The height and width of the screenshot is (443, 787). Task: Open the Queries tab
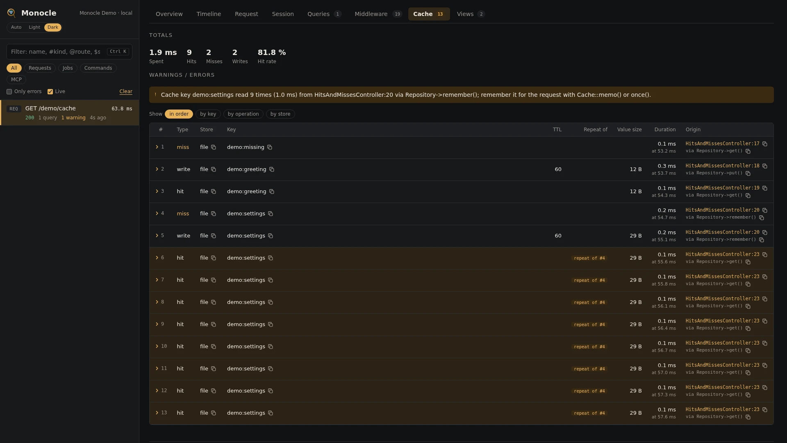pyautogui.click(x=324, y=14)
